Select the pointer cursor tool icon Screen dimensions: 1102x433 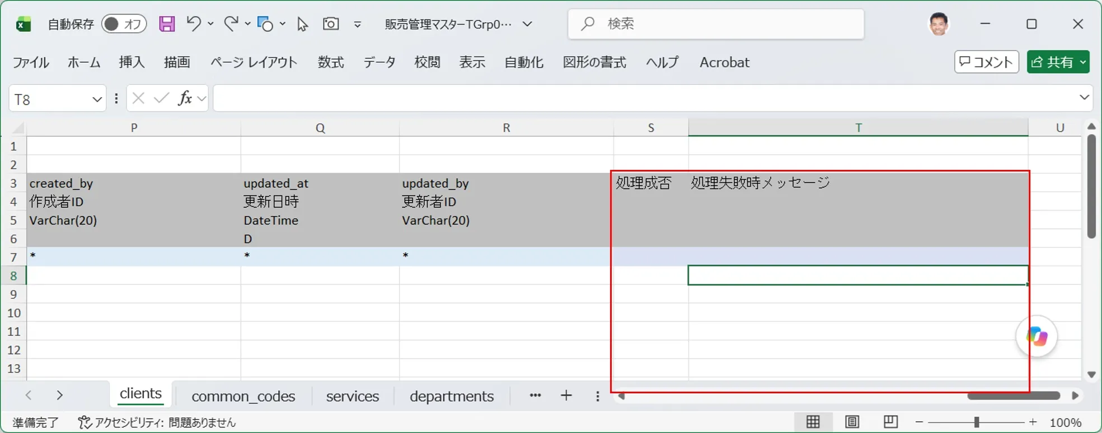[x=302, y=24]
